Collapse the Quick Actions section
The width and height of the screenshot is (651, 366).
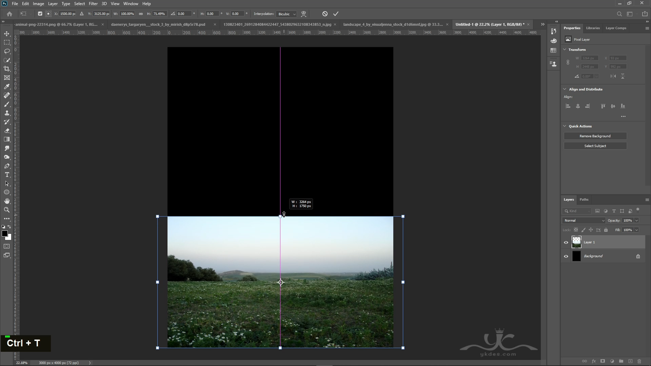coord(565,126)
